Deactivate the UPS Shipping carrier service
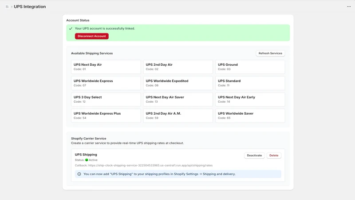The height and width of the screenshot is (200, 355). [x=254, y=155]
